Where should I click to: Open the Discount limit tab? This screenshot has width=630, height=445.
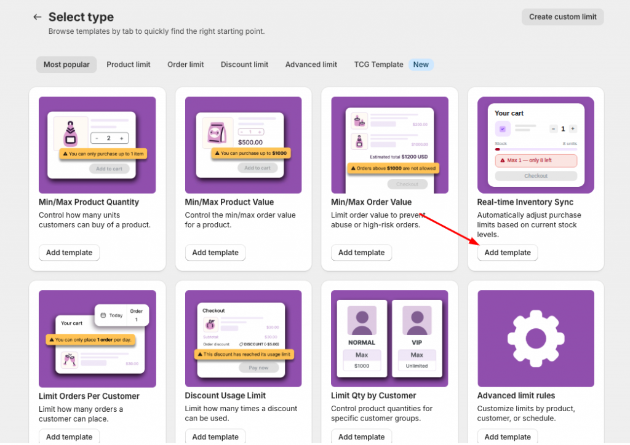tap(244, 65)
